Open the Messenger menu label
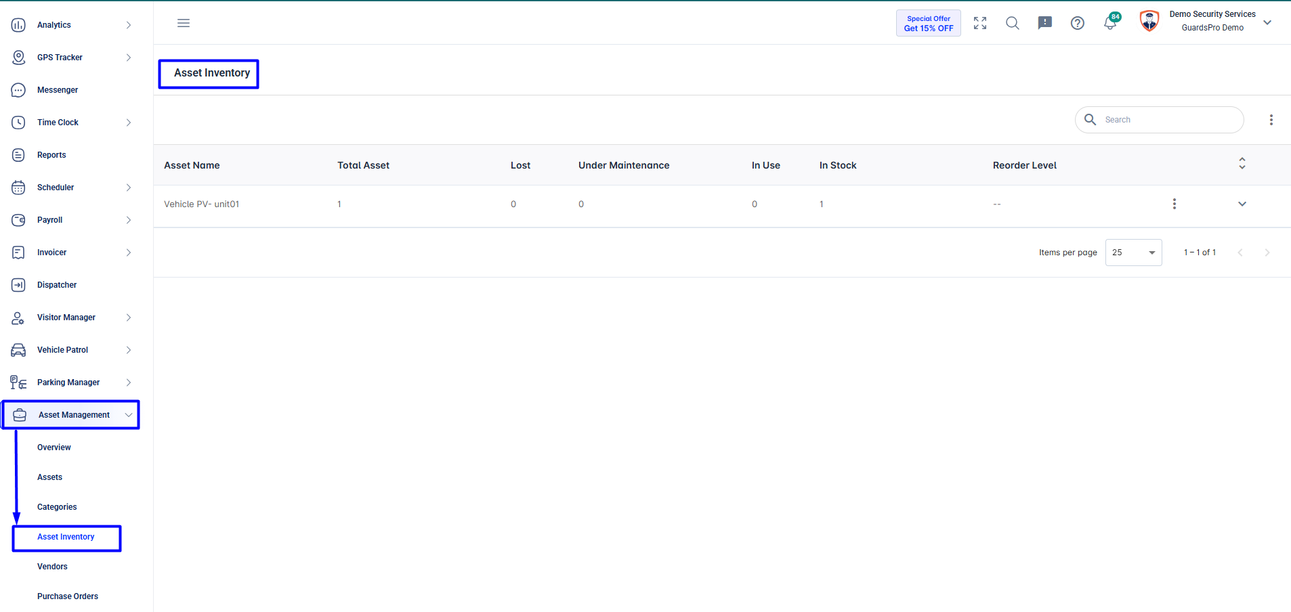This screenshot has width=1291, height=612. (x=58, y=90)
